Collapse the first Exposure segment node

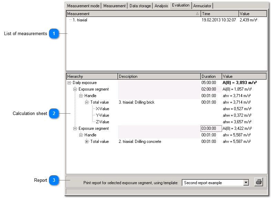point(75,90)
